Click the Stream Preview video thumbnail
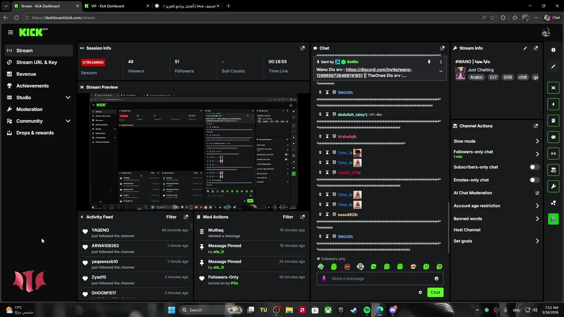Viewport: 564px width, 317px height. (x=193, y=152)
